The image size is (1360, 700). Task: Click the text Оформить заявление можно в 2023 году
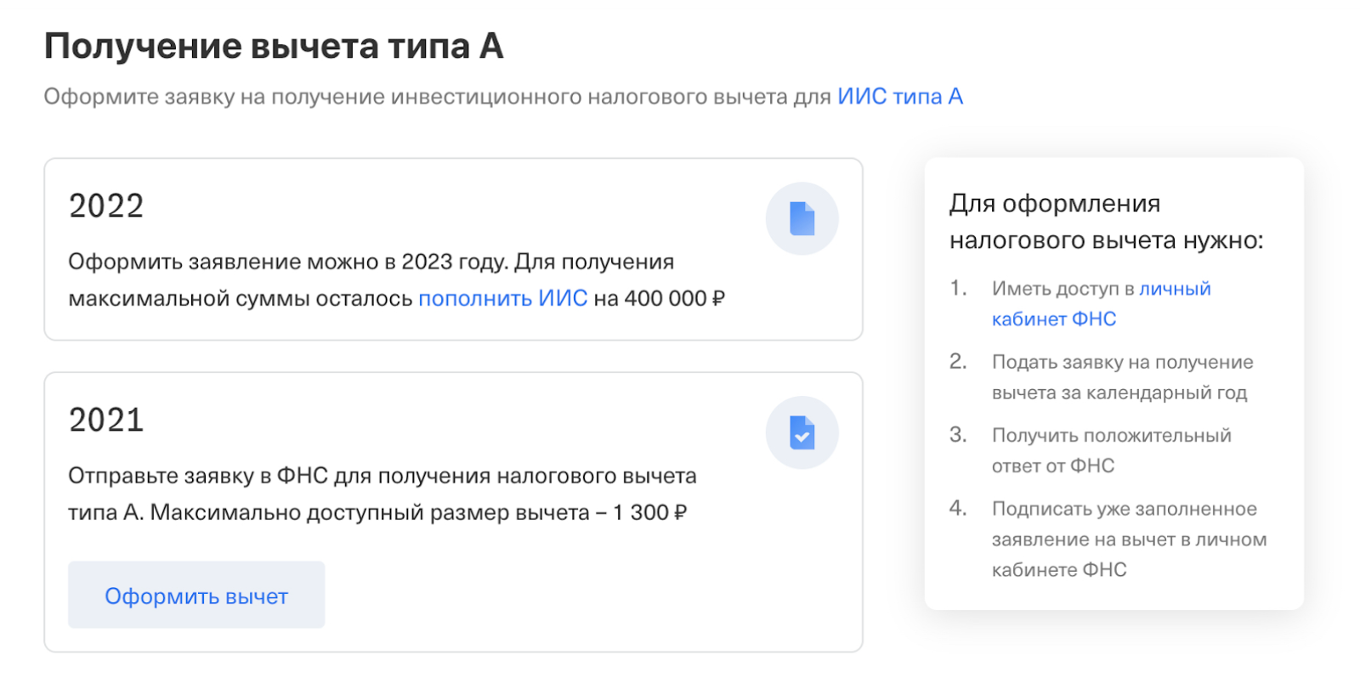[x=288, y=262]
